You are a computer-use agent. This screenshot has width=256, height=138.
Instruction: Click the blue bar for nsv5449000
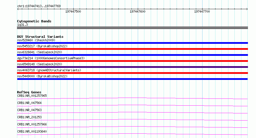[x=132, y=79]
